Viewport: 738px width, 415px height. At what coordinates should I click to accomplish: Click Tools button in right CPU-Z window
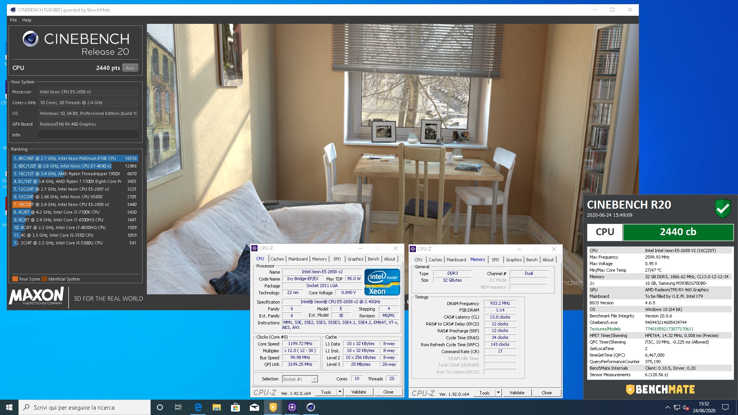pyautogui.click(x=484, y=393)
